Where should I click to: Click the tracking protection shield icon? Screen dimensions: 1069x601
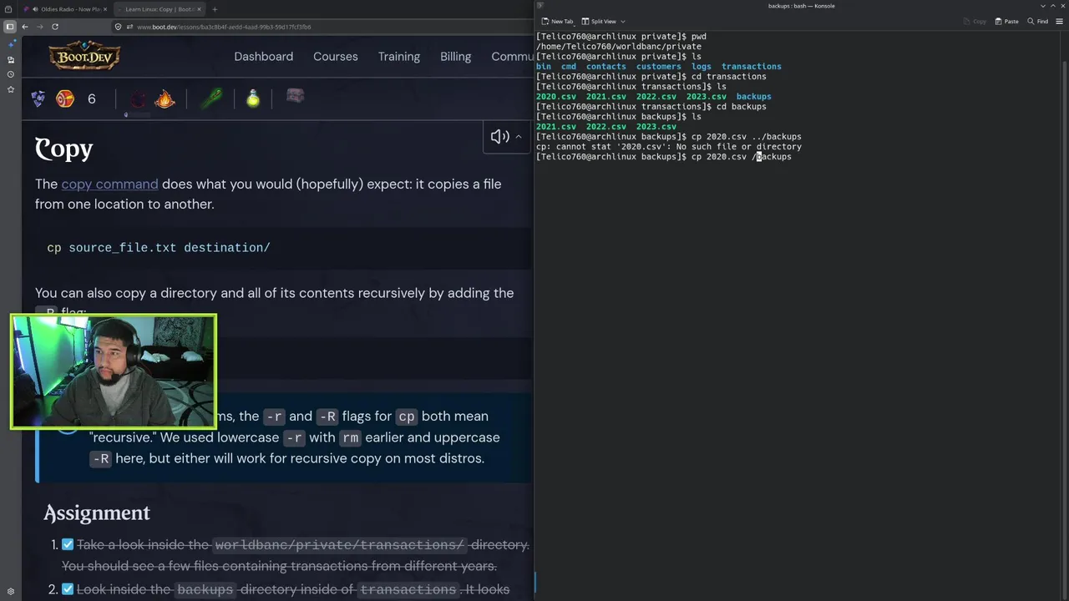(118, 27)
